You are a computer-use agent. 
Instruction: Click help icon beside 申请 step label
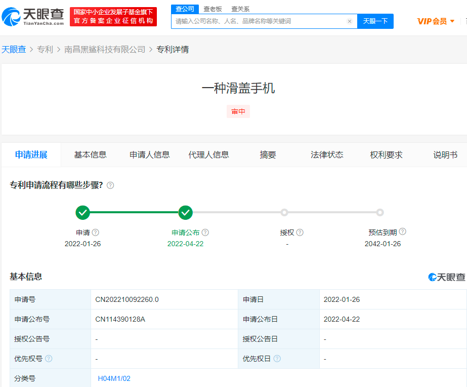tap(95, 233)
